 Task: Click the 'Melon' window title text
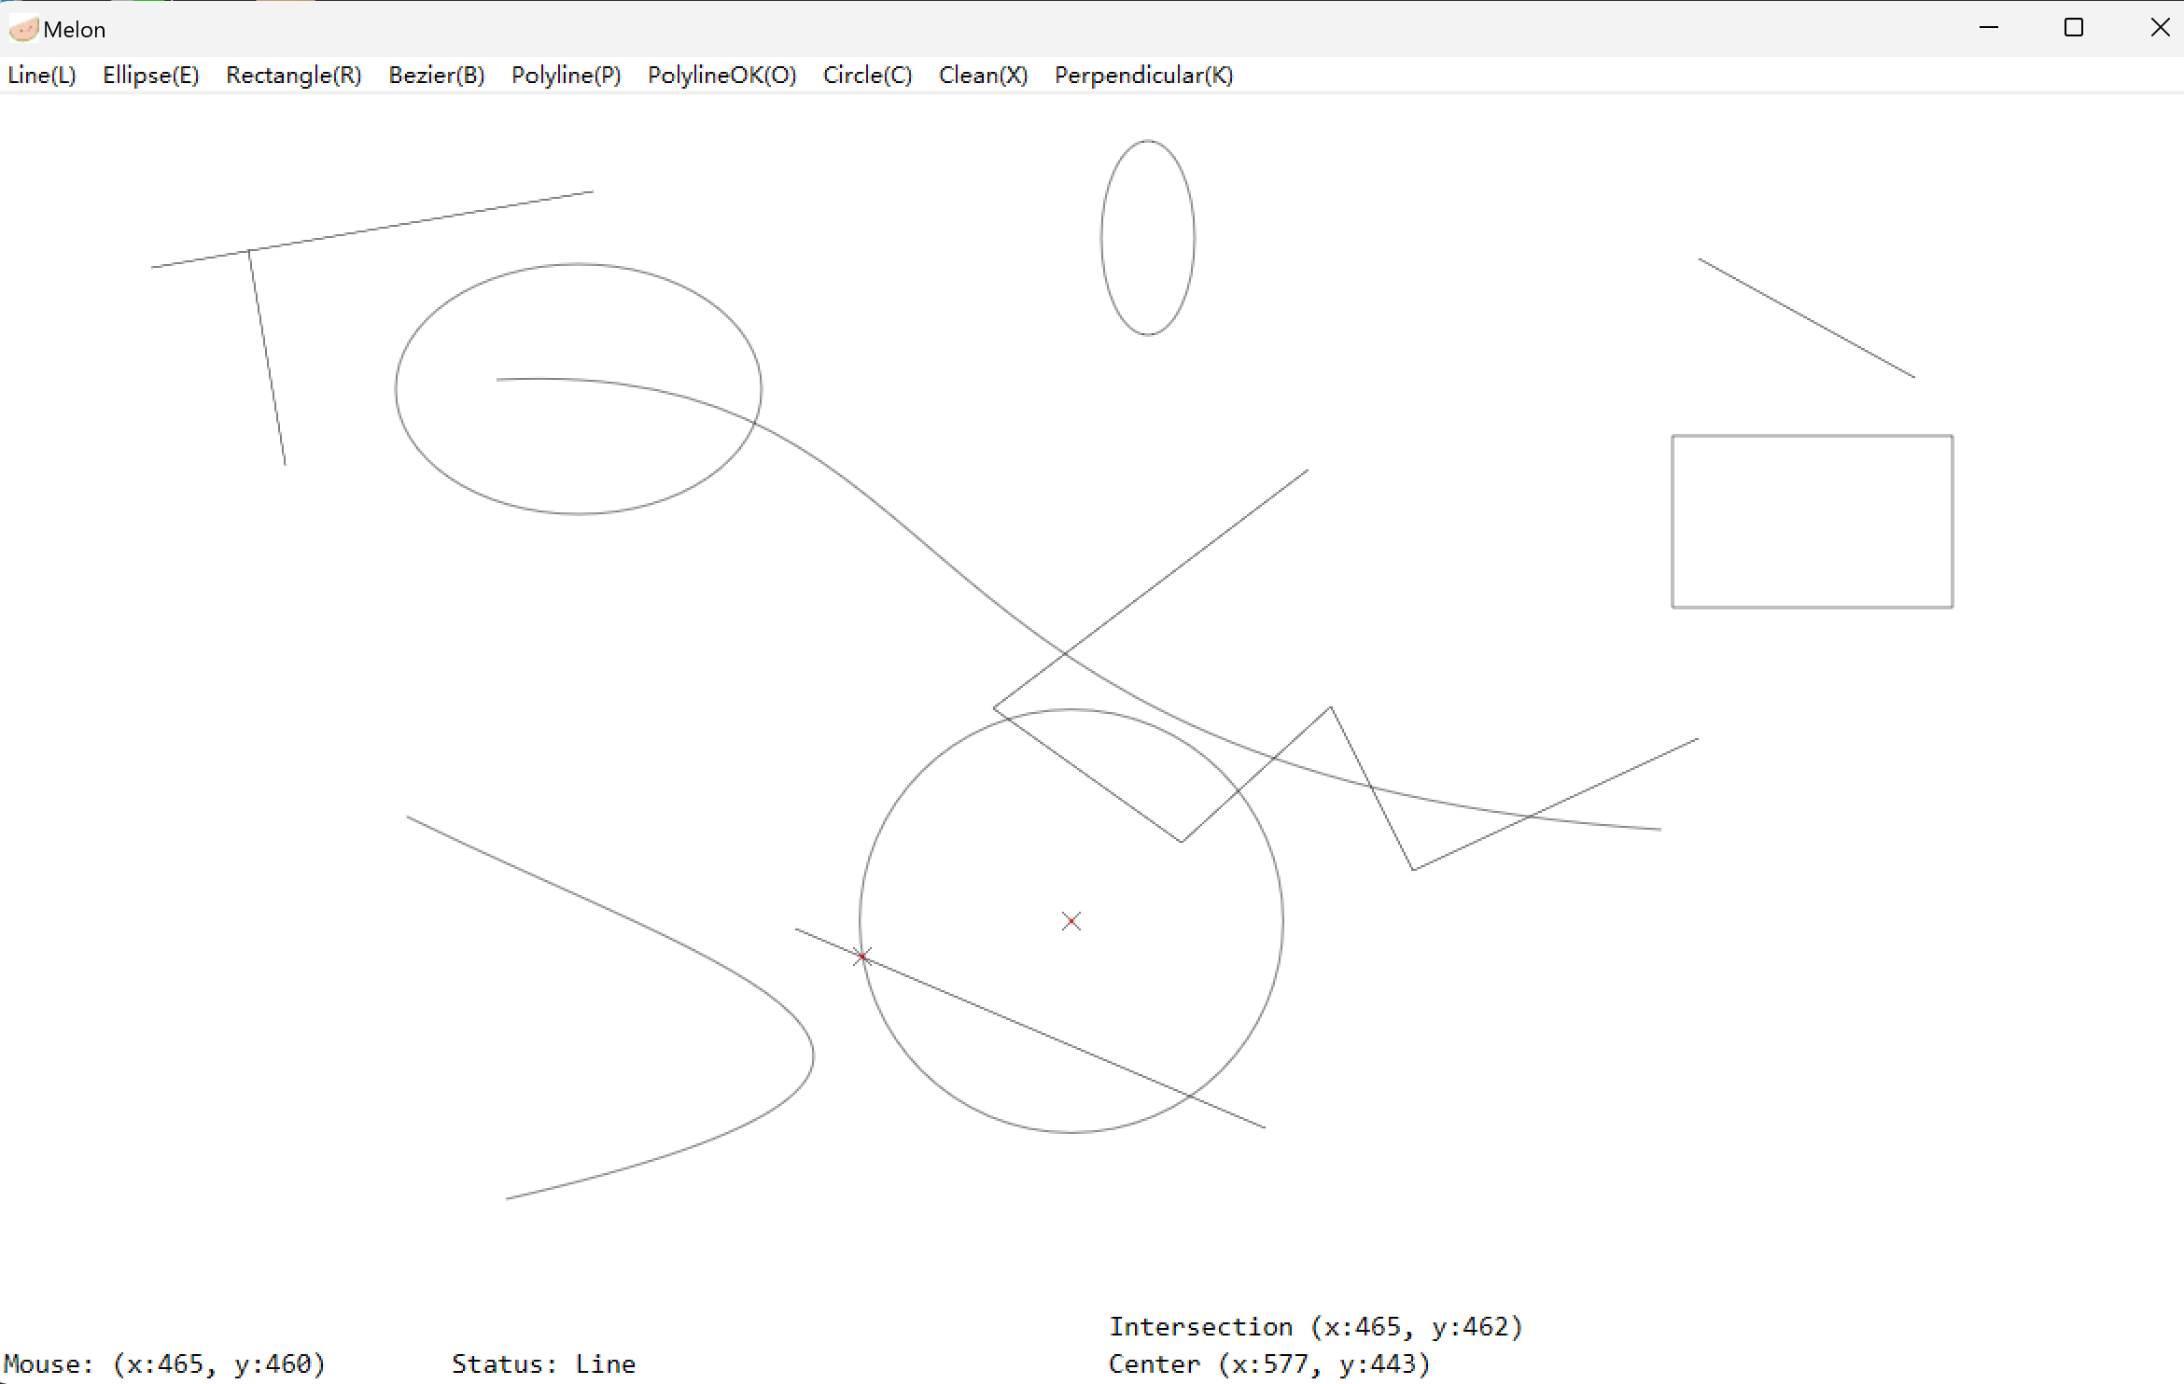pyautogui.click(x=75, y=30)
